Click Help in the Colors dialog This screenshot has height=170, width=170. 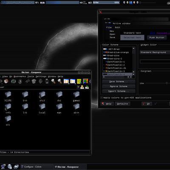coord(107,104)
